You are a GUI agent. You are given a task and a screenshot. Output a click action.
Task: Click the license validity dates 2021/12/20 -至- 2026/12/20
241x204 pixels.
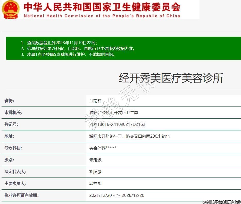[x=117, y=196]
